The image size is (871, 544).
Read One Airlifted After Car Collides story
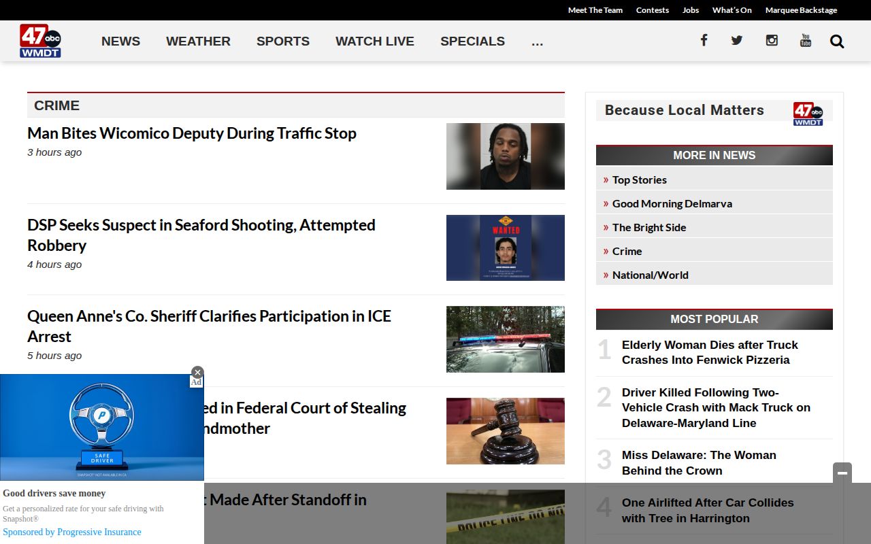(x=708, y=510)
